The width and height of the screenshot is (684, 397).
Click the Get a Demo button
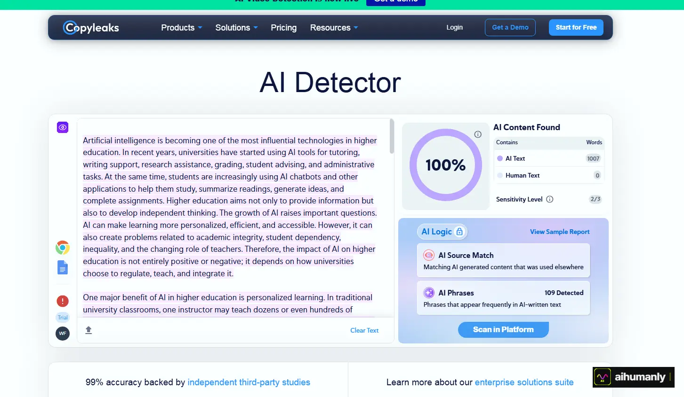point(510,27)
